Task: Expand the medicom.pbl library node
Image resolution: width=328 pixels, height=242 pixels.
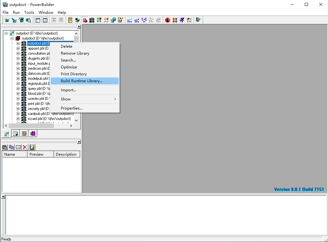Action: [x=18, y=68]
